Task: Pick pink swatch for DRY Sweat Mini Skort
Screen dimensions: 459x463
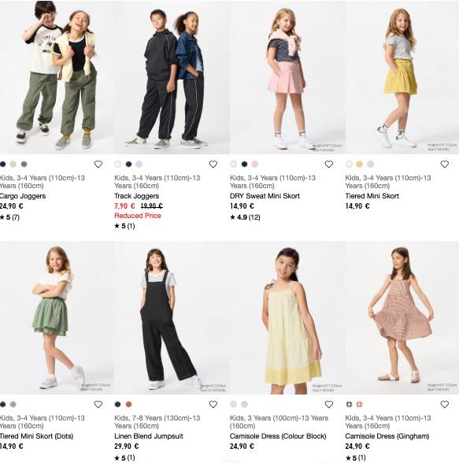Action: coord(255,164)
